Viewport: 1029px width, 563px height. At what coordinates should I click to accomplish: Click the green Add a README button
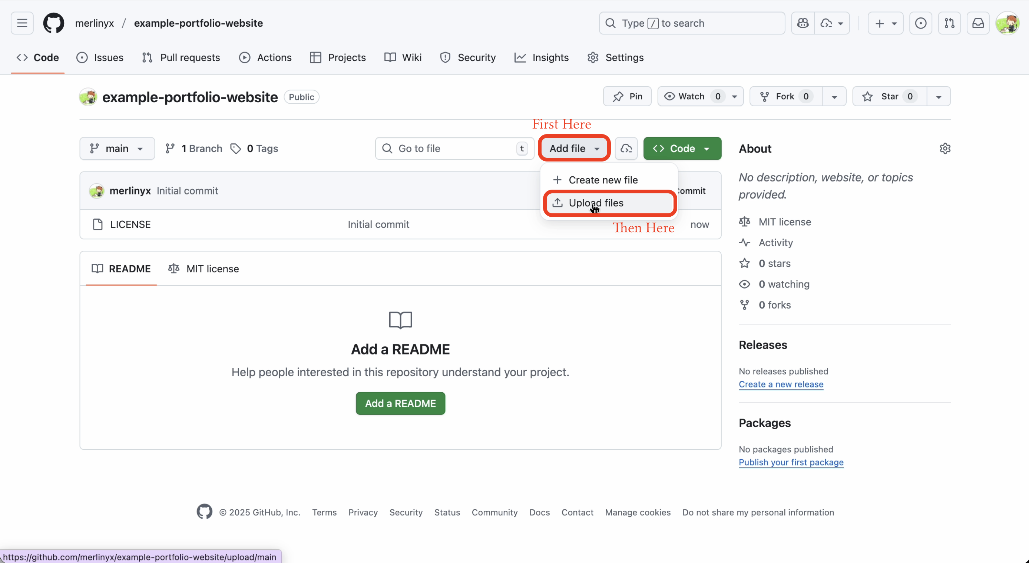tap(400, 403)
